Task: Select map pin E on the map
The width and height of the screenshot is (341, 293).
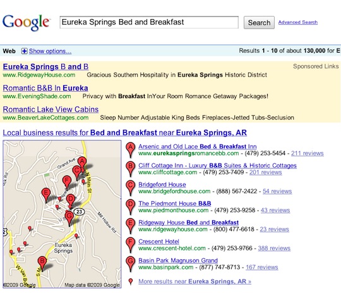Action: [x=46, y=194]
